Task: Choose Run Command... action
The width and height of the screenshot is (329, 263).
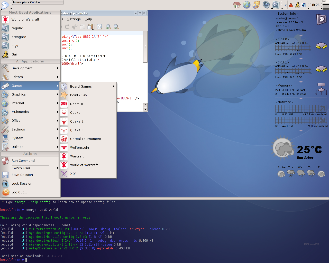Action: pos(30,161)
